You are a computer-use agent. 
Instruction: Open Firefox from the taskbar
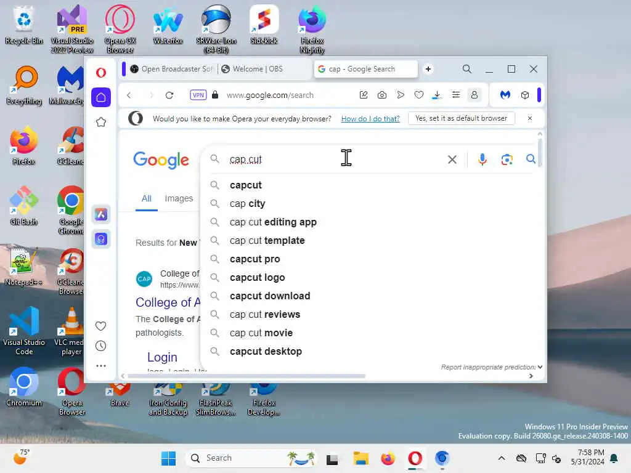(388, 458)
